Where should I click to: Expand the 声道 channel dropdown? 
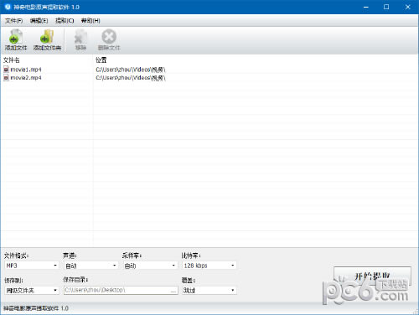pyautogui.click(x=91, y=266)
